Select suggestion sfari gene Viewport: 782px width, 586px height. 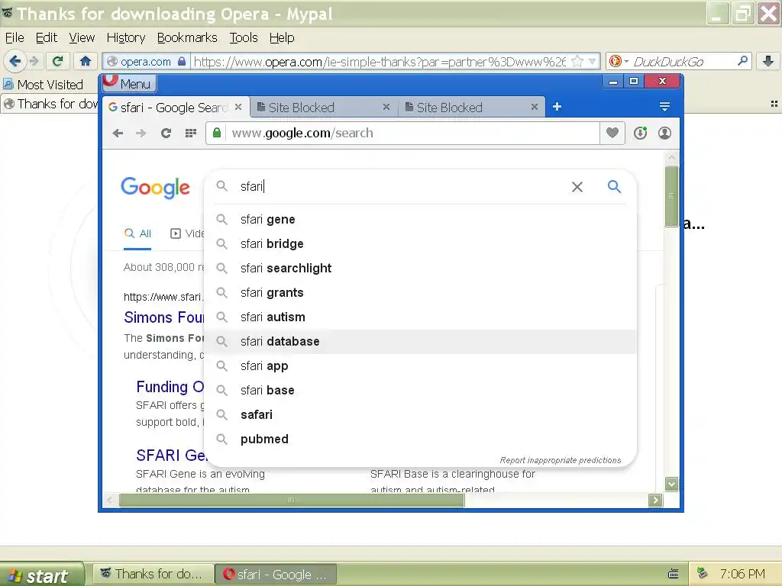click(421, 219)
